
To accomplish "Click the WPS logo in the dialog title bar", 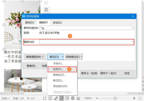I will point(24,16).
